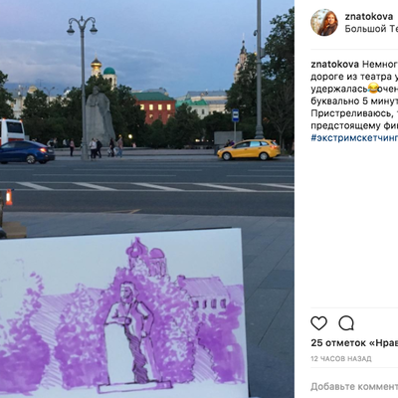Open the znatokova profile avatar

coord(324,22)
